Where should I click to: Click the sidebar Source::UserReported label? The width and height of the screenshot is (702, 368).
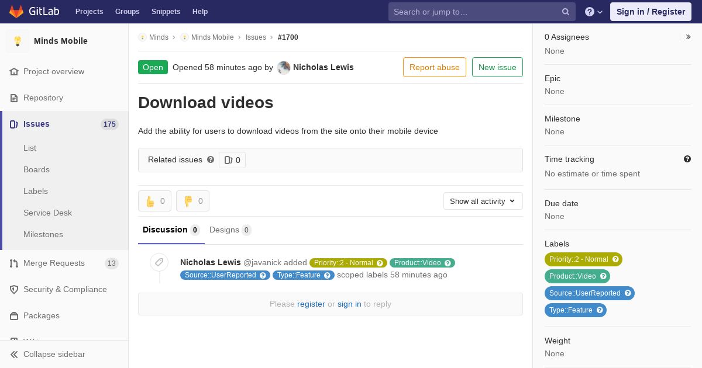(x=590, y=293)
